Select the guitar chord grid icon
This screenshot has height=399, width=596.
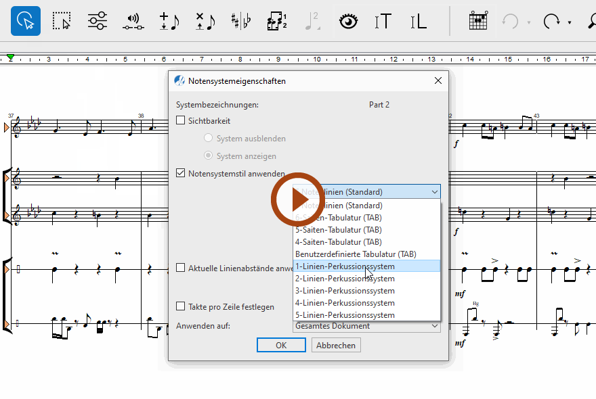pos(478,21)
